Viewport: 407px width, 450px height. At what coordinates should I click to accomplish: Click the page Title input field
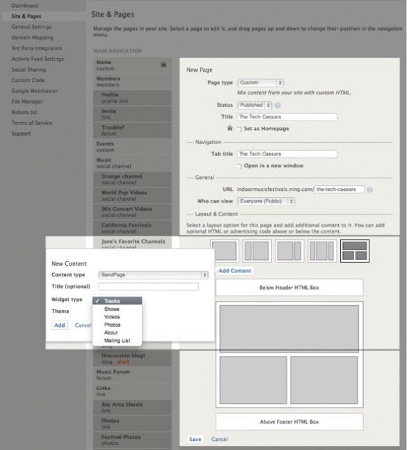coord(287,117)
